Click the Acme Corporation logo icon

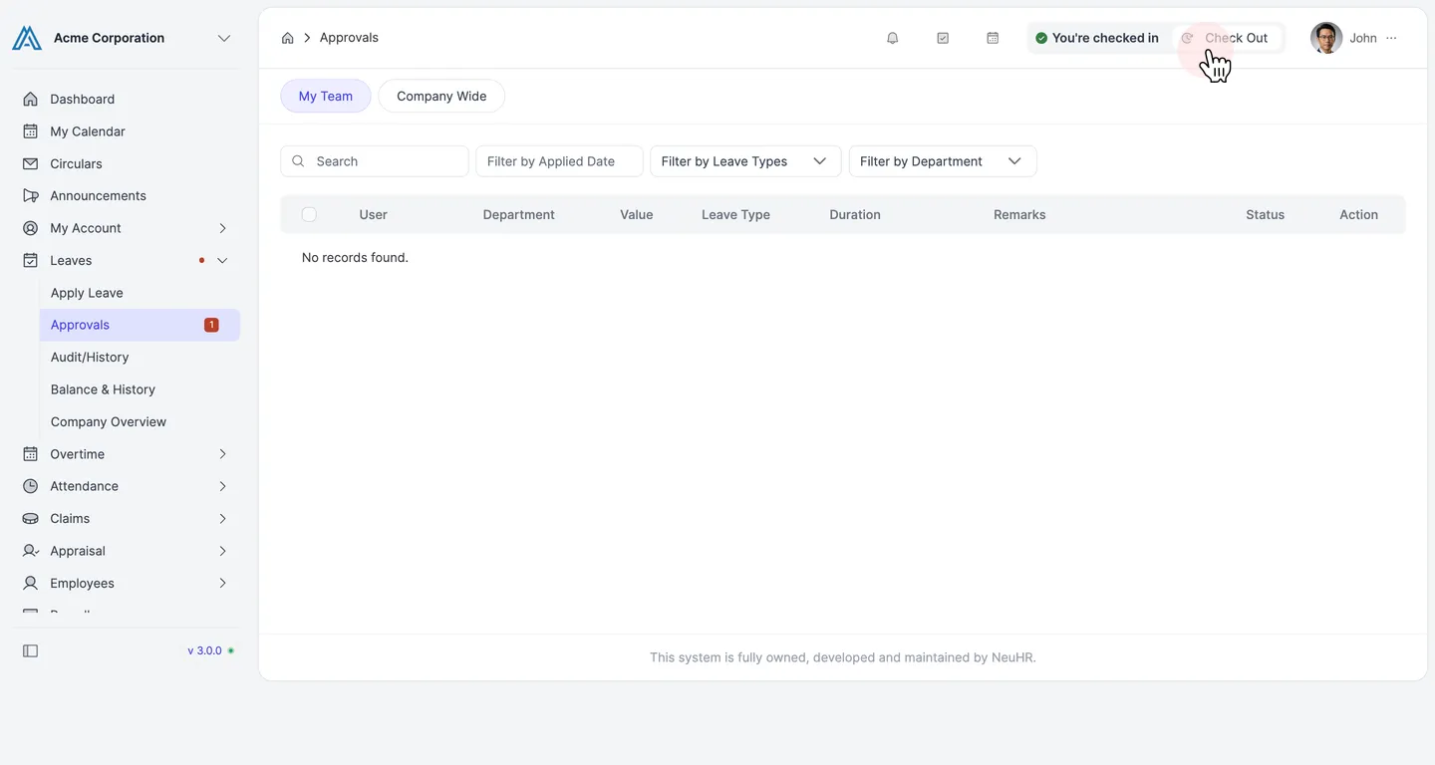[x=27, y=38]
